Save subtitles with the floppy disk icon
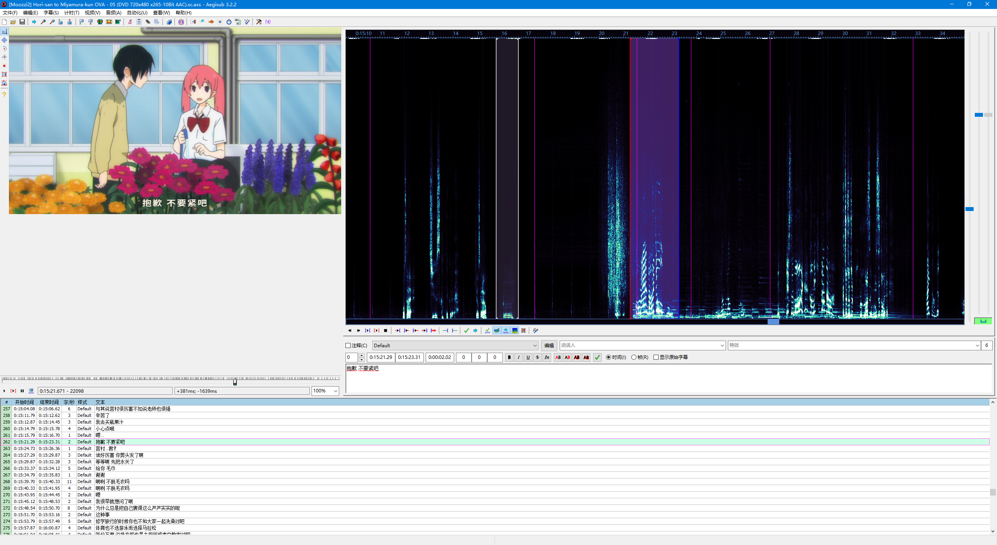The image size is (997, 545). point(22,22)
